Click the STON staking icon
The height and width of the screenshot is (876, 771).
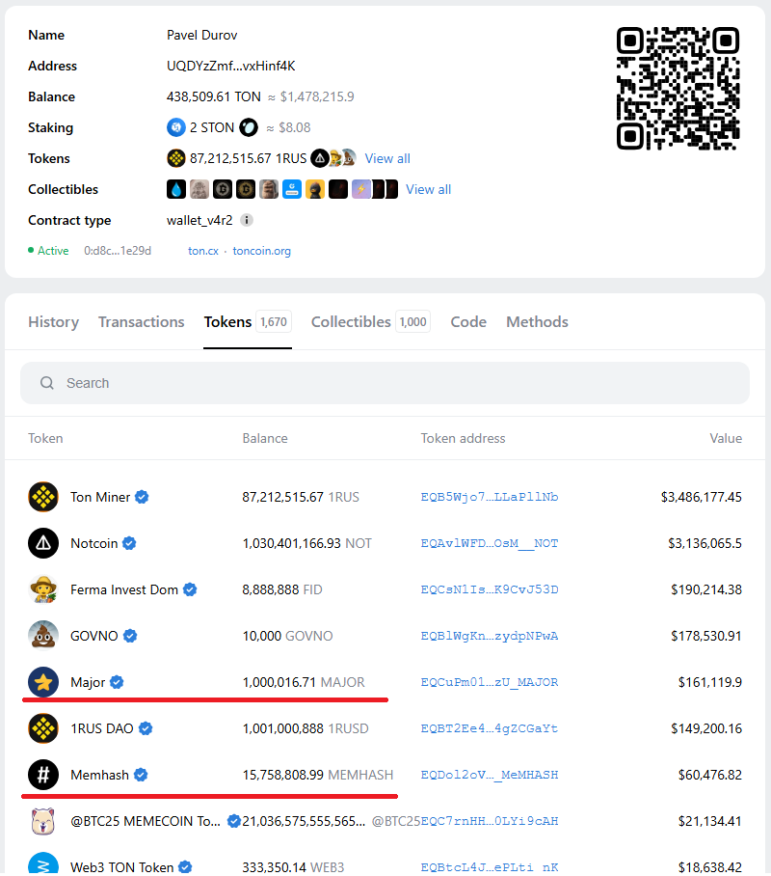(175, 127)
